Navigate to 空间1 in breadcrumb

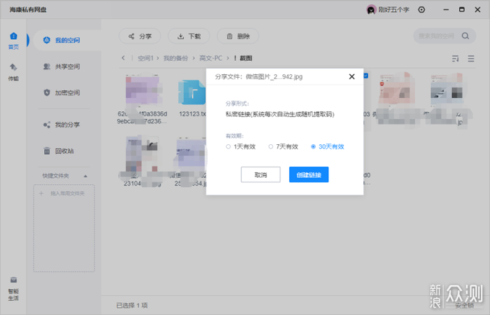pos(146,58)
